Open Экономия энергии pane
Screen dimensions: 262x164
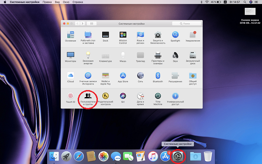click(x=88, y=58)
